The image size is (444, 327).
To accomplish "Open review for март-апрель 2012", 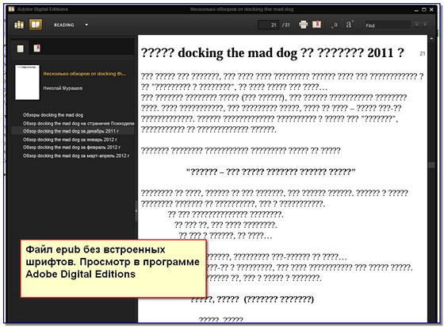I will (76, 156).
